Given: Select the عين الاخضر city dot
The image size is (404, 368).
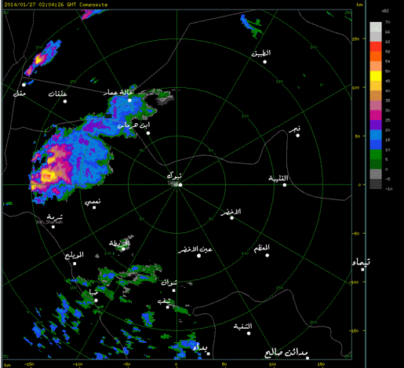Looking at the screenshot, I should click(198, 256).
